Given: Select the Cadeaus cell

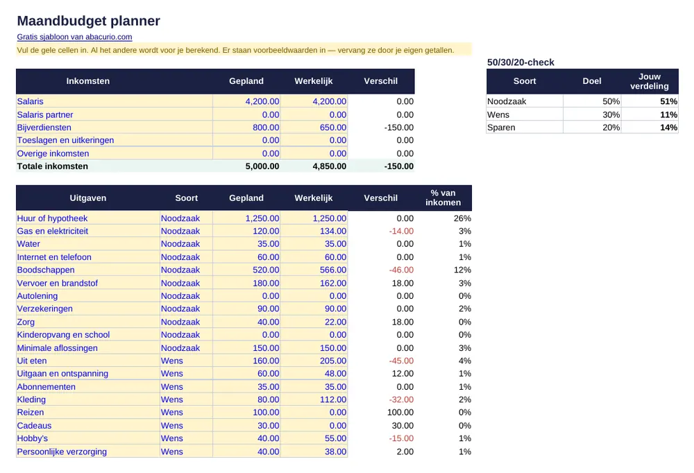Looking at the screenshot, I should 88,426.
